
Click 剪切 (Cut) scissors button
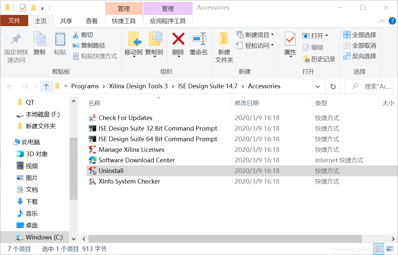tap(83, 35)
